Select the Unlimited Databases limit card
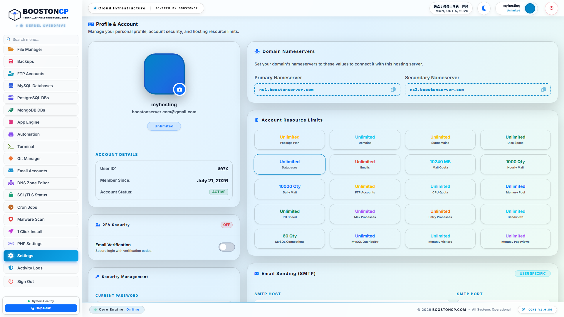 pos(290,164)
